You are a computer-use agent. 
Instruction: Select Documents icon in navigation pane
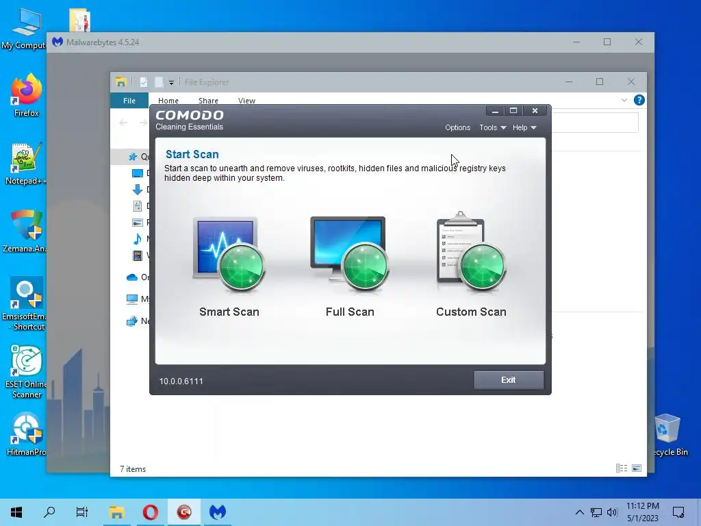[138, 205]
